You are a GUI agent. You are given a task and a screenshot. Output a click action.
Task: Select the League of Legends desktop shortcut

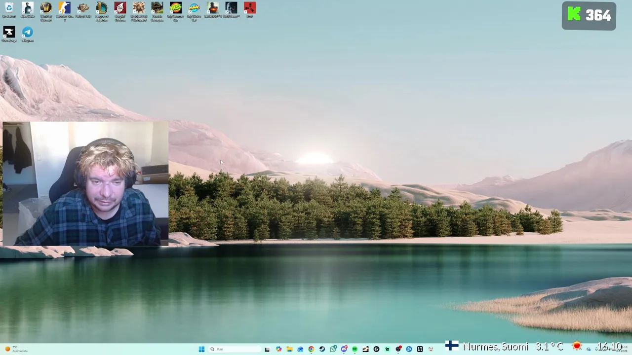tap(102, 12)
